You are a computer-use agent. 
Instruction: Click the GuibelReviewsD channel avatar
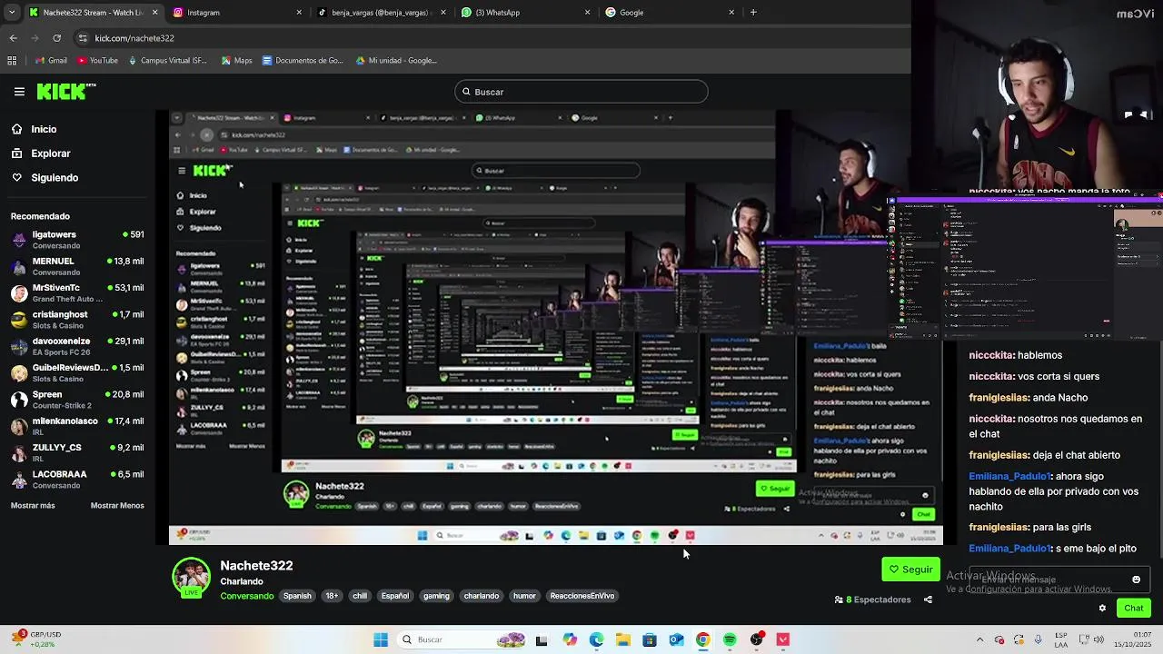coord(19,373)
